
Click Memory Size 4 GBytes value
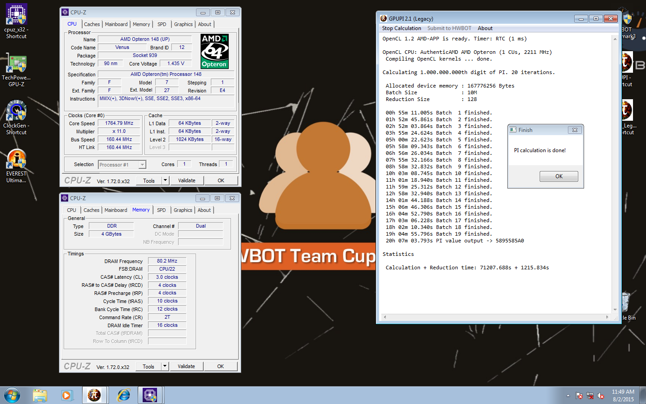pyautogui.click(x=111, y=234)
